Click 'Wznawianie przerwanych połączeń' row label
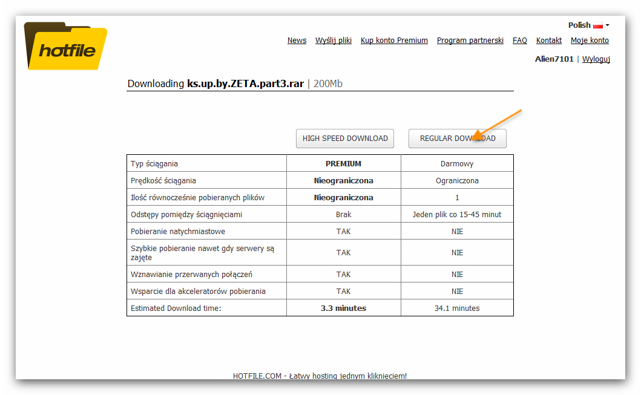The width and height of the screenshot is (641, 395). coord(191,275)
